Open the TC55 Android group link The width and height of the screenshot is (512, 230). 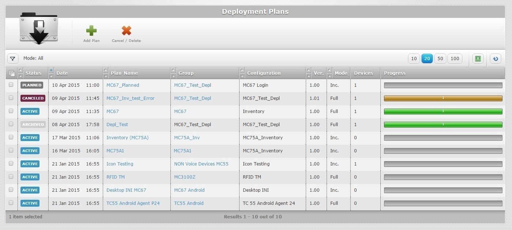[x=189, y=203]
